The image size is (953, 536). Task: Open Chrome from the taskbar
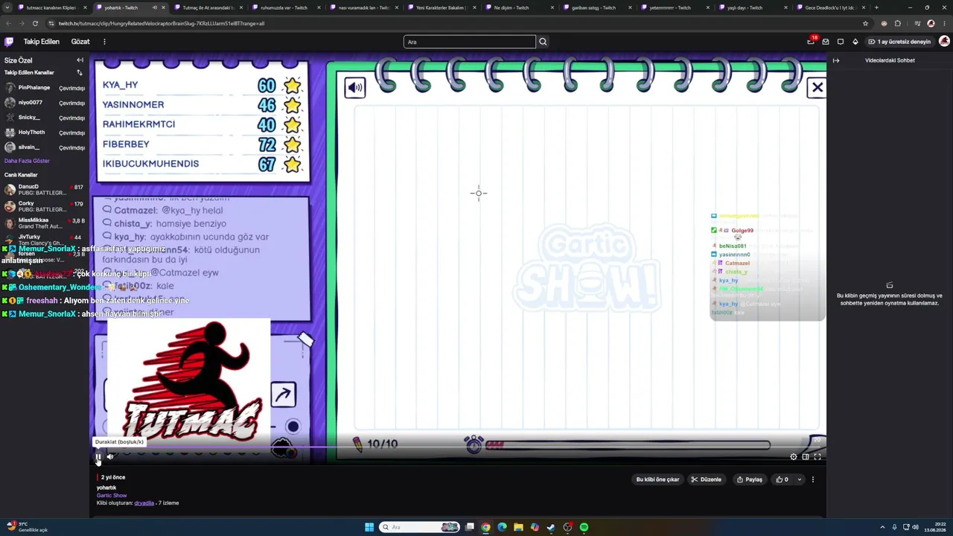[x=485, y=527]
